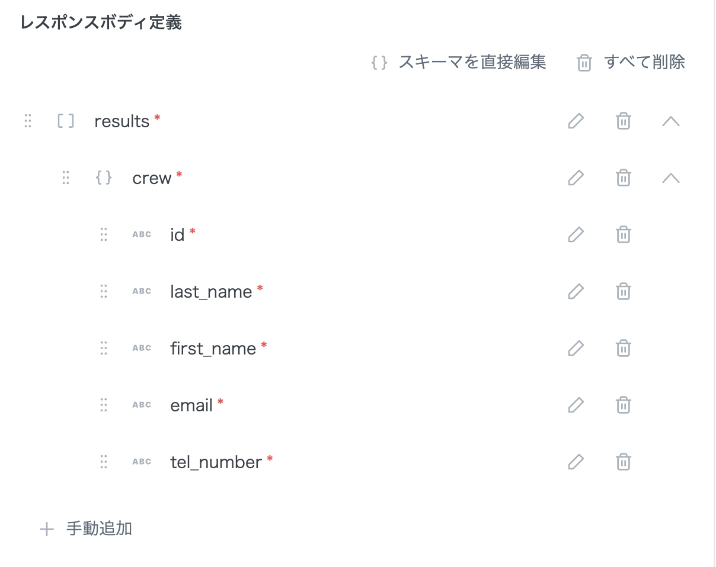Collapse the crew object row
Image resolution: width=716 pixels, height=567 pixels.
(x=670, y=178)
